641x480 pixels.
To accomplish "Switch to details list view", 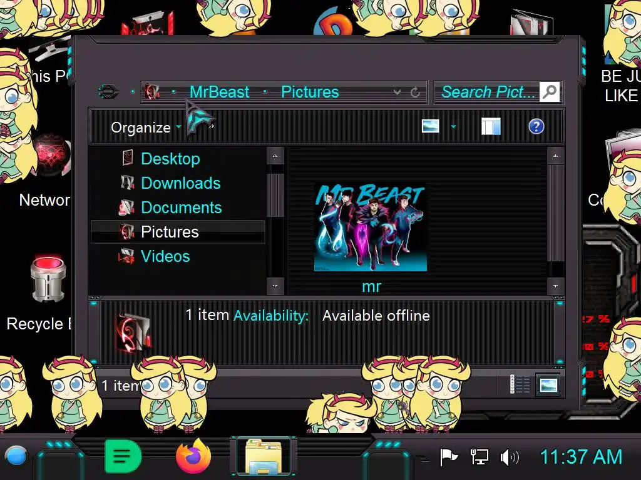I will (x=520, y=384).
